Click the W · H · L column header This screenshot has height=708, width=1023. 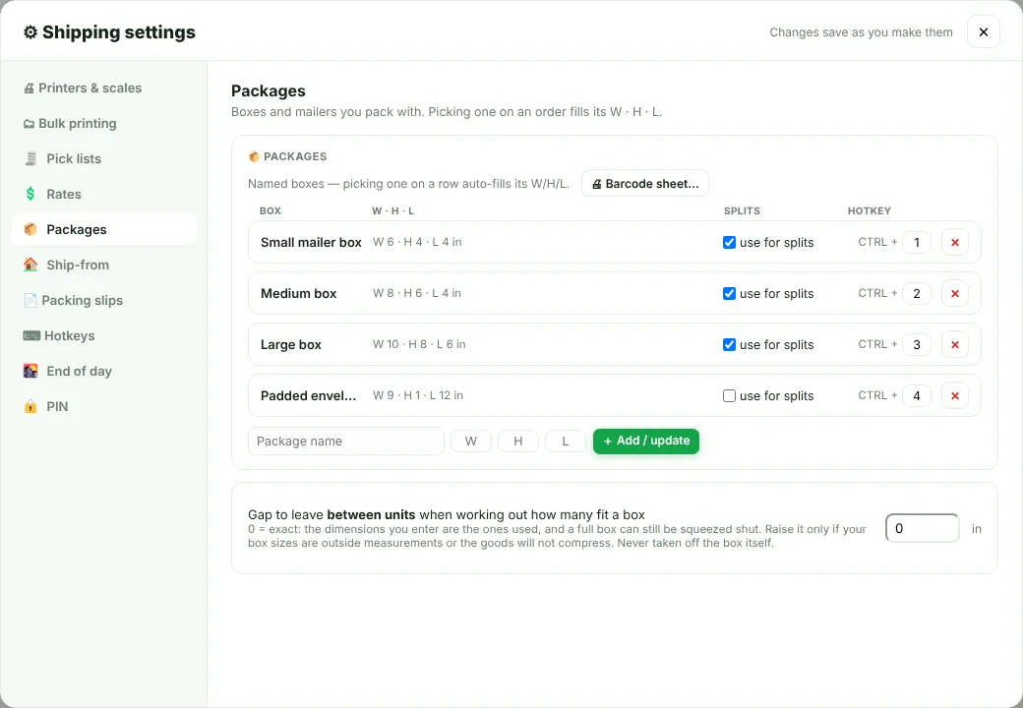(393, 211)
